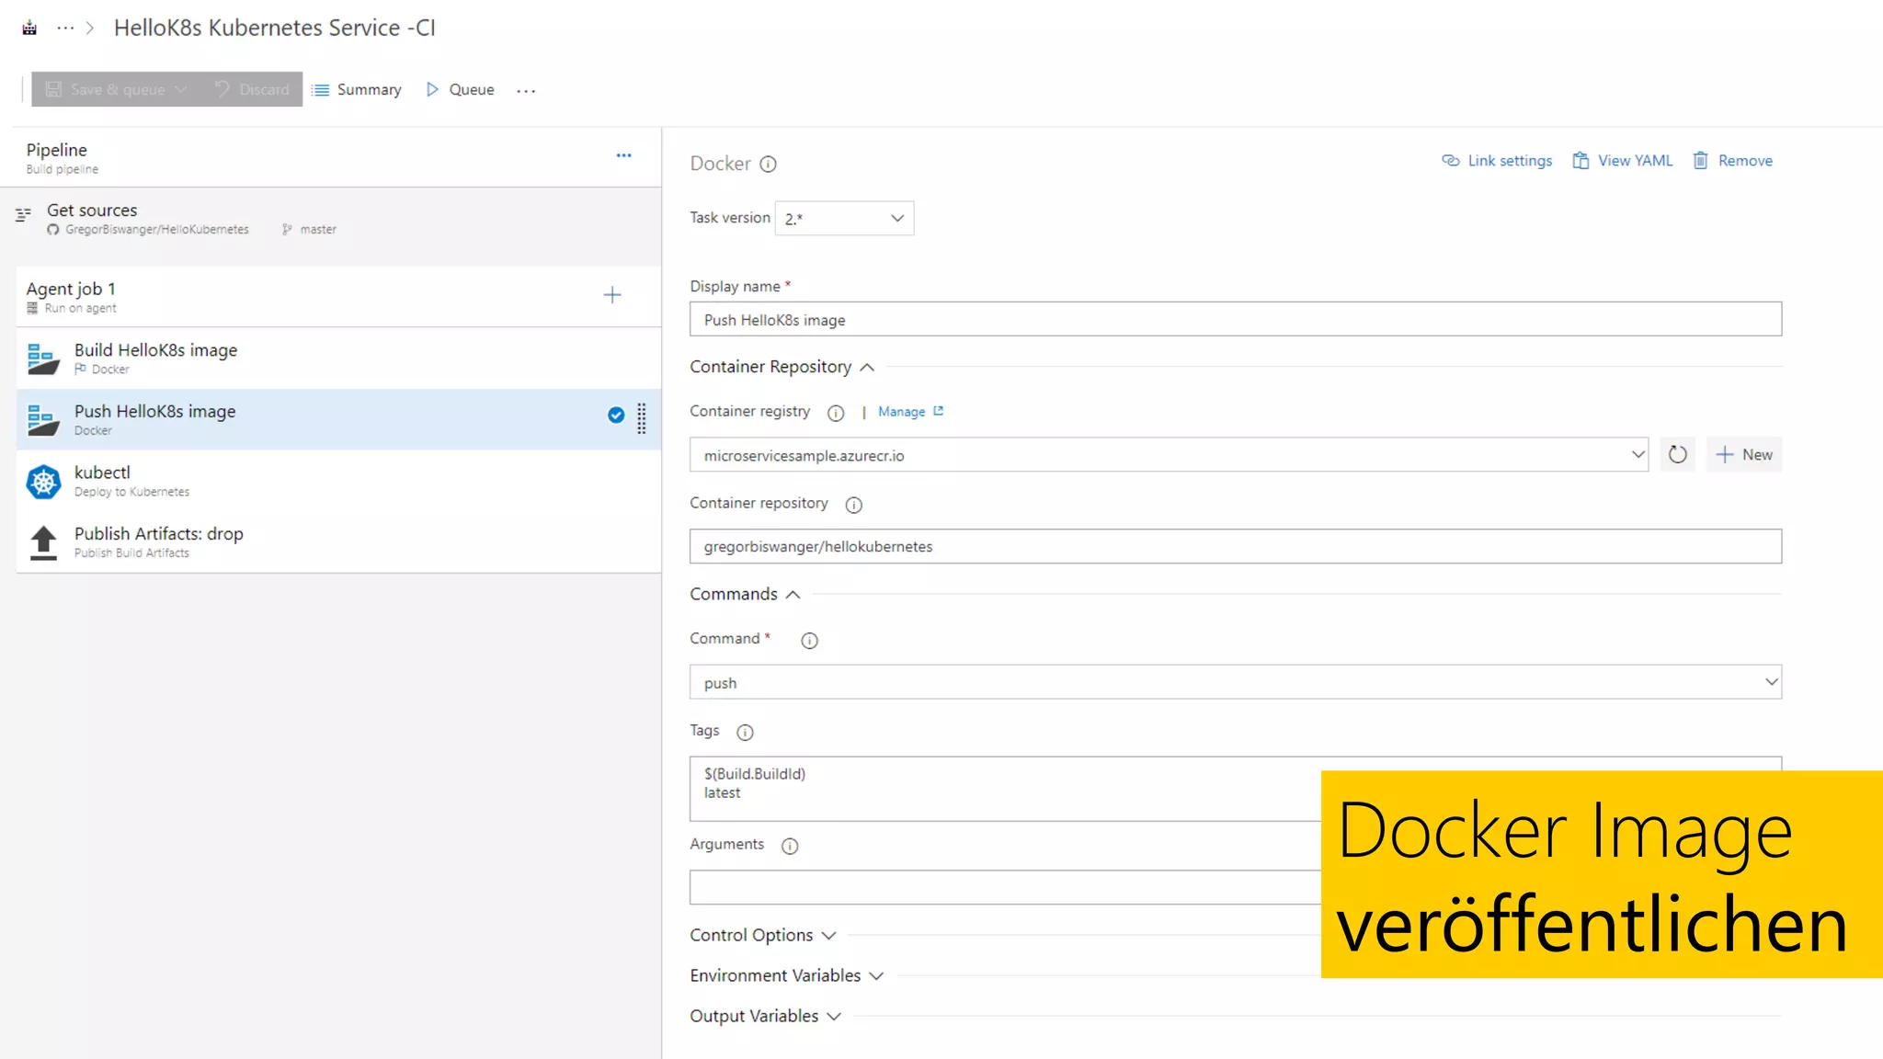Focus the Arguments input field

coord(1005,887)
